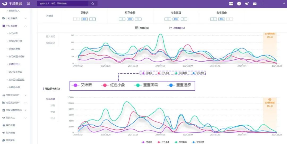Viewport: 287px width, 144px height.
Task: Toggle 红色小象 series in bottom chart legend
Action: [x=163, y=142]
